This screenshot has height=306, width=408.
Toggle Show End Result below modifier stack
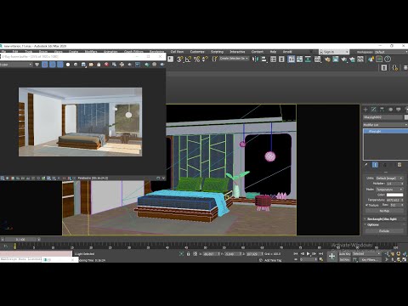(x=375, y=165)
